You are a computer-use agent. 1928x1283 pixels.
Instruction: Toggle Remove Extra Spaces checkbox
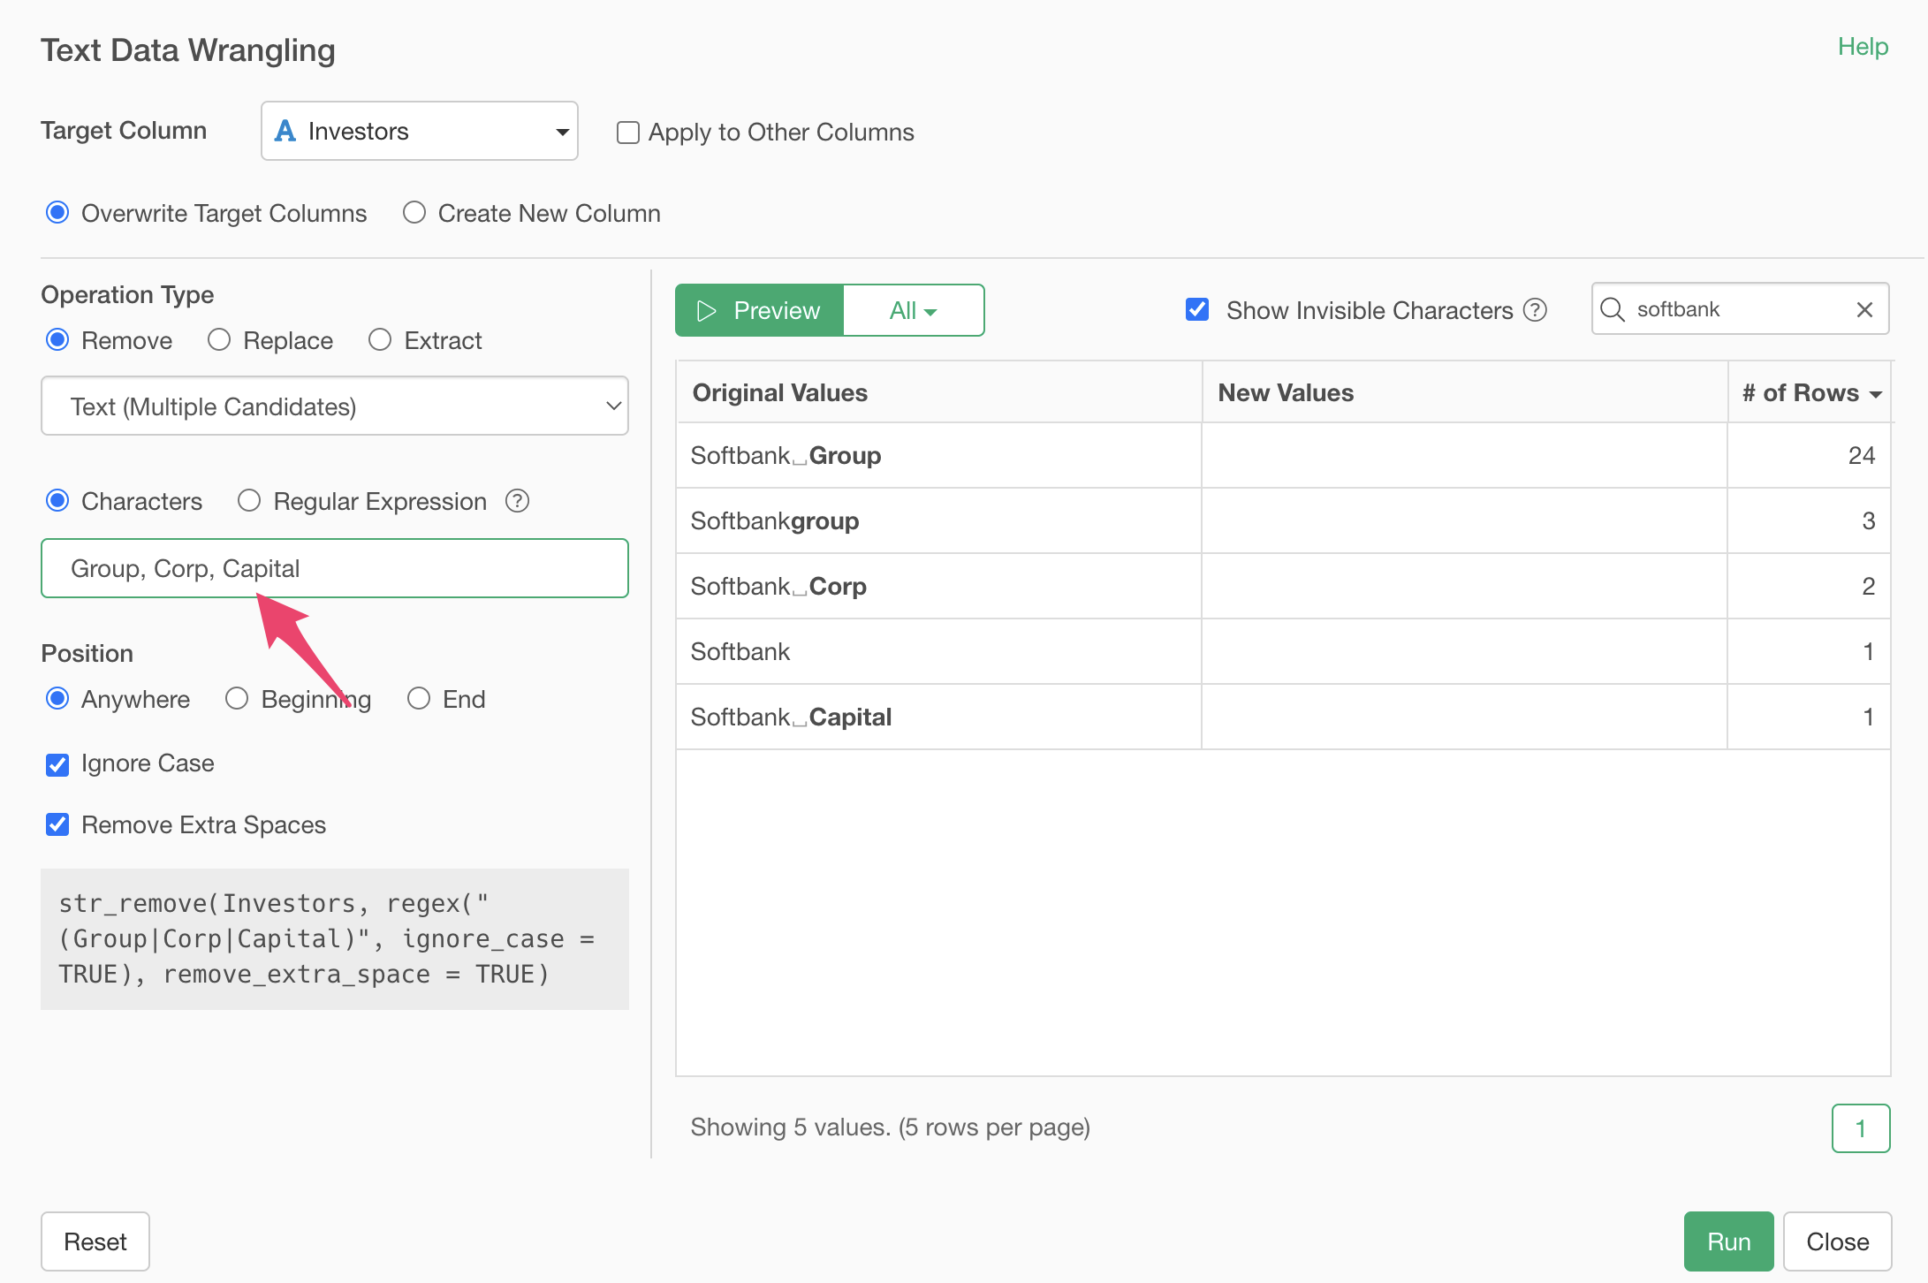pyautogui.click(x=57, y=825)
